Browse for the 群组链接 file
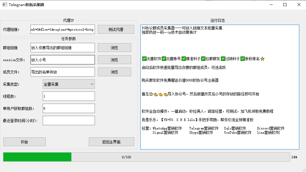 pos(114,48)
